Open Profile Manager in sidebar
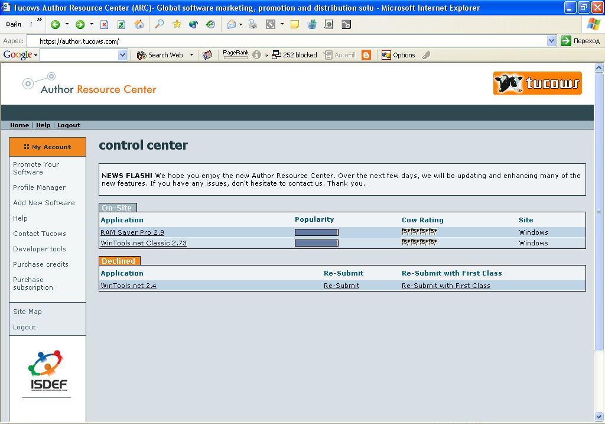This screenshot has height=424, width=605. 40,187
